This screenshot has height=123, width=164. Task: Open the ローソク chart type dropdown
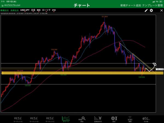point(46,10)
